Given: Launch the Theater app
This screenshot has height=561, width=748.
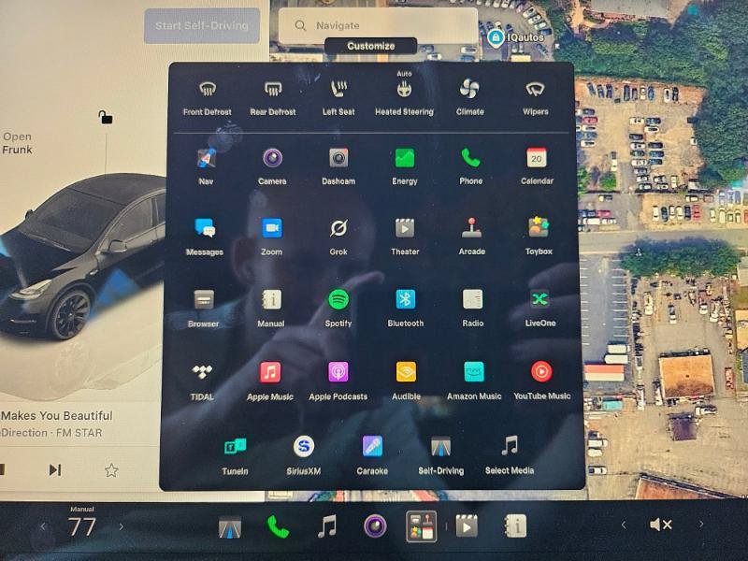Looking at the screenshot, I should click(x=405, y=228).
